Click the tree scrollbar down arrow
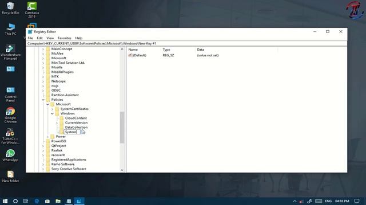The image size is (366, 205). coord(122,170)
